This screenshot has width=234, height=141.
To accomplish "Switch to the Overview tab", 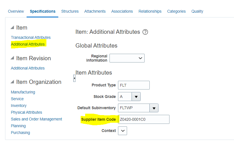I will [x=16, y=12].
